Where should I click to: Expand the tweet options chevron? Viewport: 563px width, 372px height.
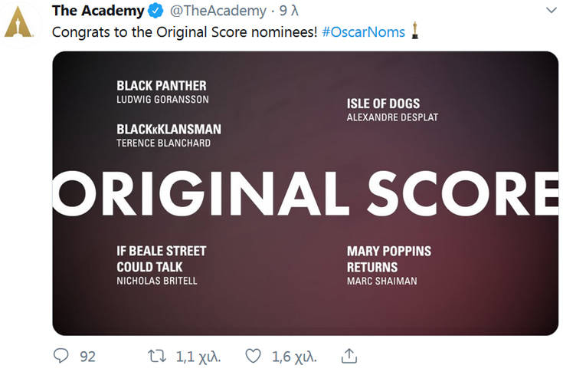point(552,11)
